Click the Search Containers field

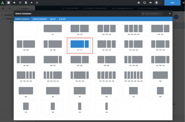click(153, 13)
